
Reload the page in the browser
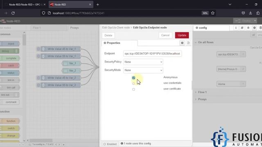pos(13,13)
